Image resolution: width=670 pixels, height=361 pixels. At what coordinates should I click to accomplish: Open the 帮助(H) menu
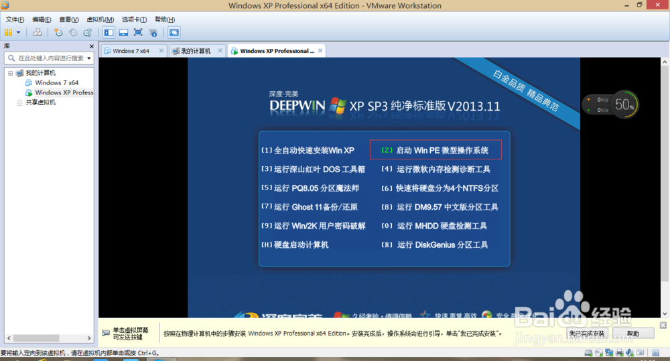point(165,19)
